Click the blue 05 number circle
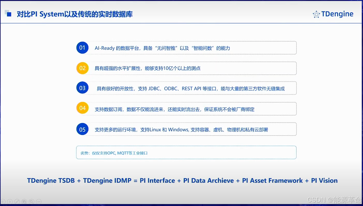Screen dimensions: 363x206 pos(82,129)
